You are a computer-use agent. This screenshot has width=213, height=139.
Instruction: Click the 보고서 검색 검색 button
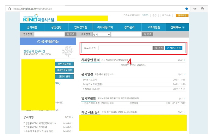159,48
